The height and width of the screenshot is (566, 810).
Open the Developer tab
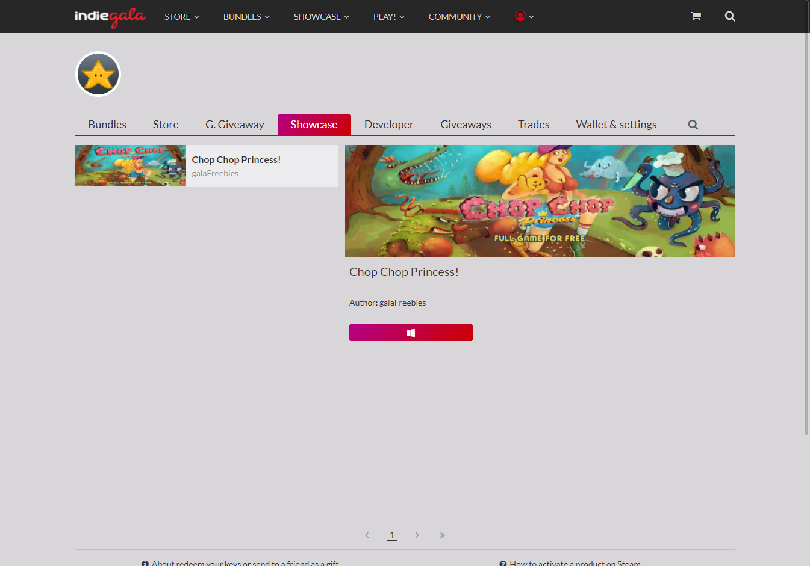[389, 125]
